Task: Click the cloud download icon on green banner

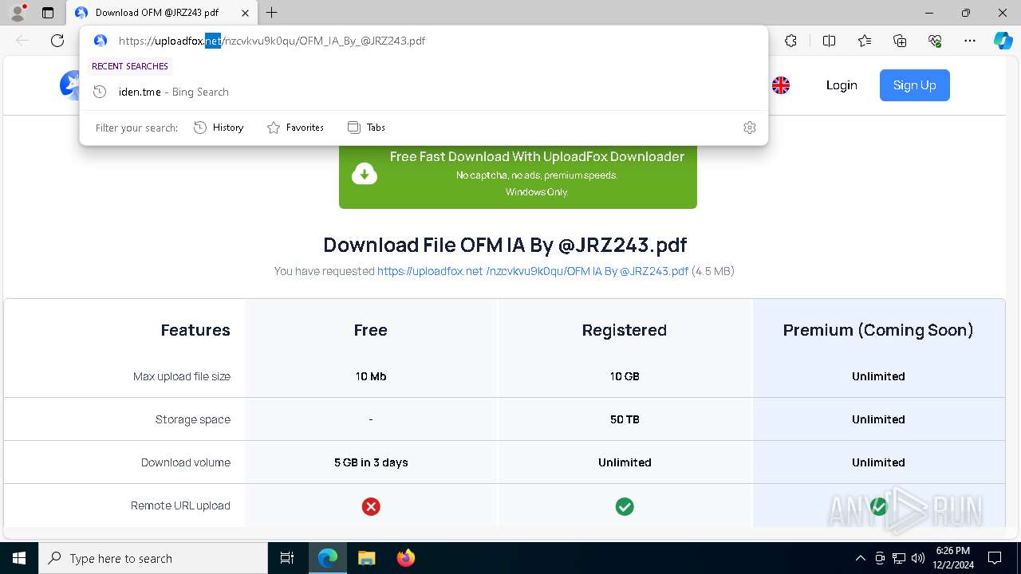Action: [365, 173]
